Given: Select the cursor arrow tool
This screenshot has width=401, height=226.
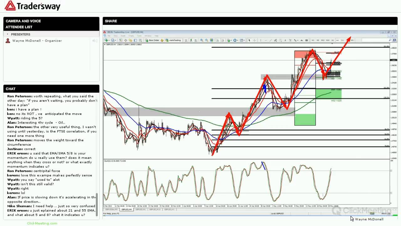Looking at the screenshot, I should click(x=249, y=40).
